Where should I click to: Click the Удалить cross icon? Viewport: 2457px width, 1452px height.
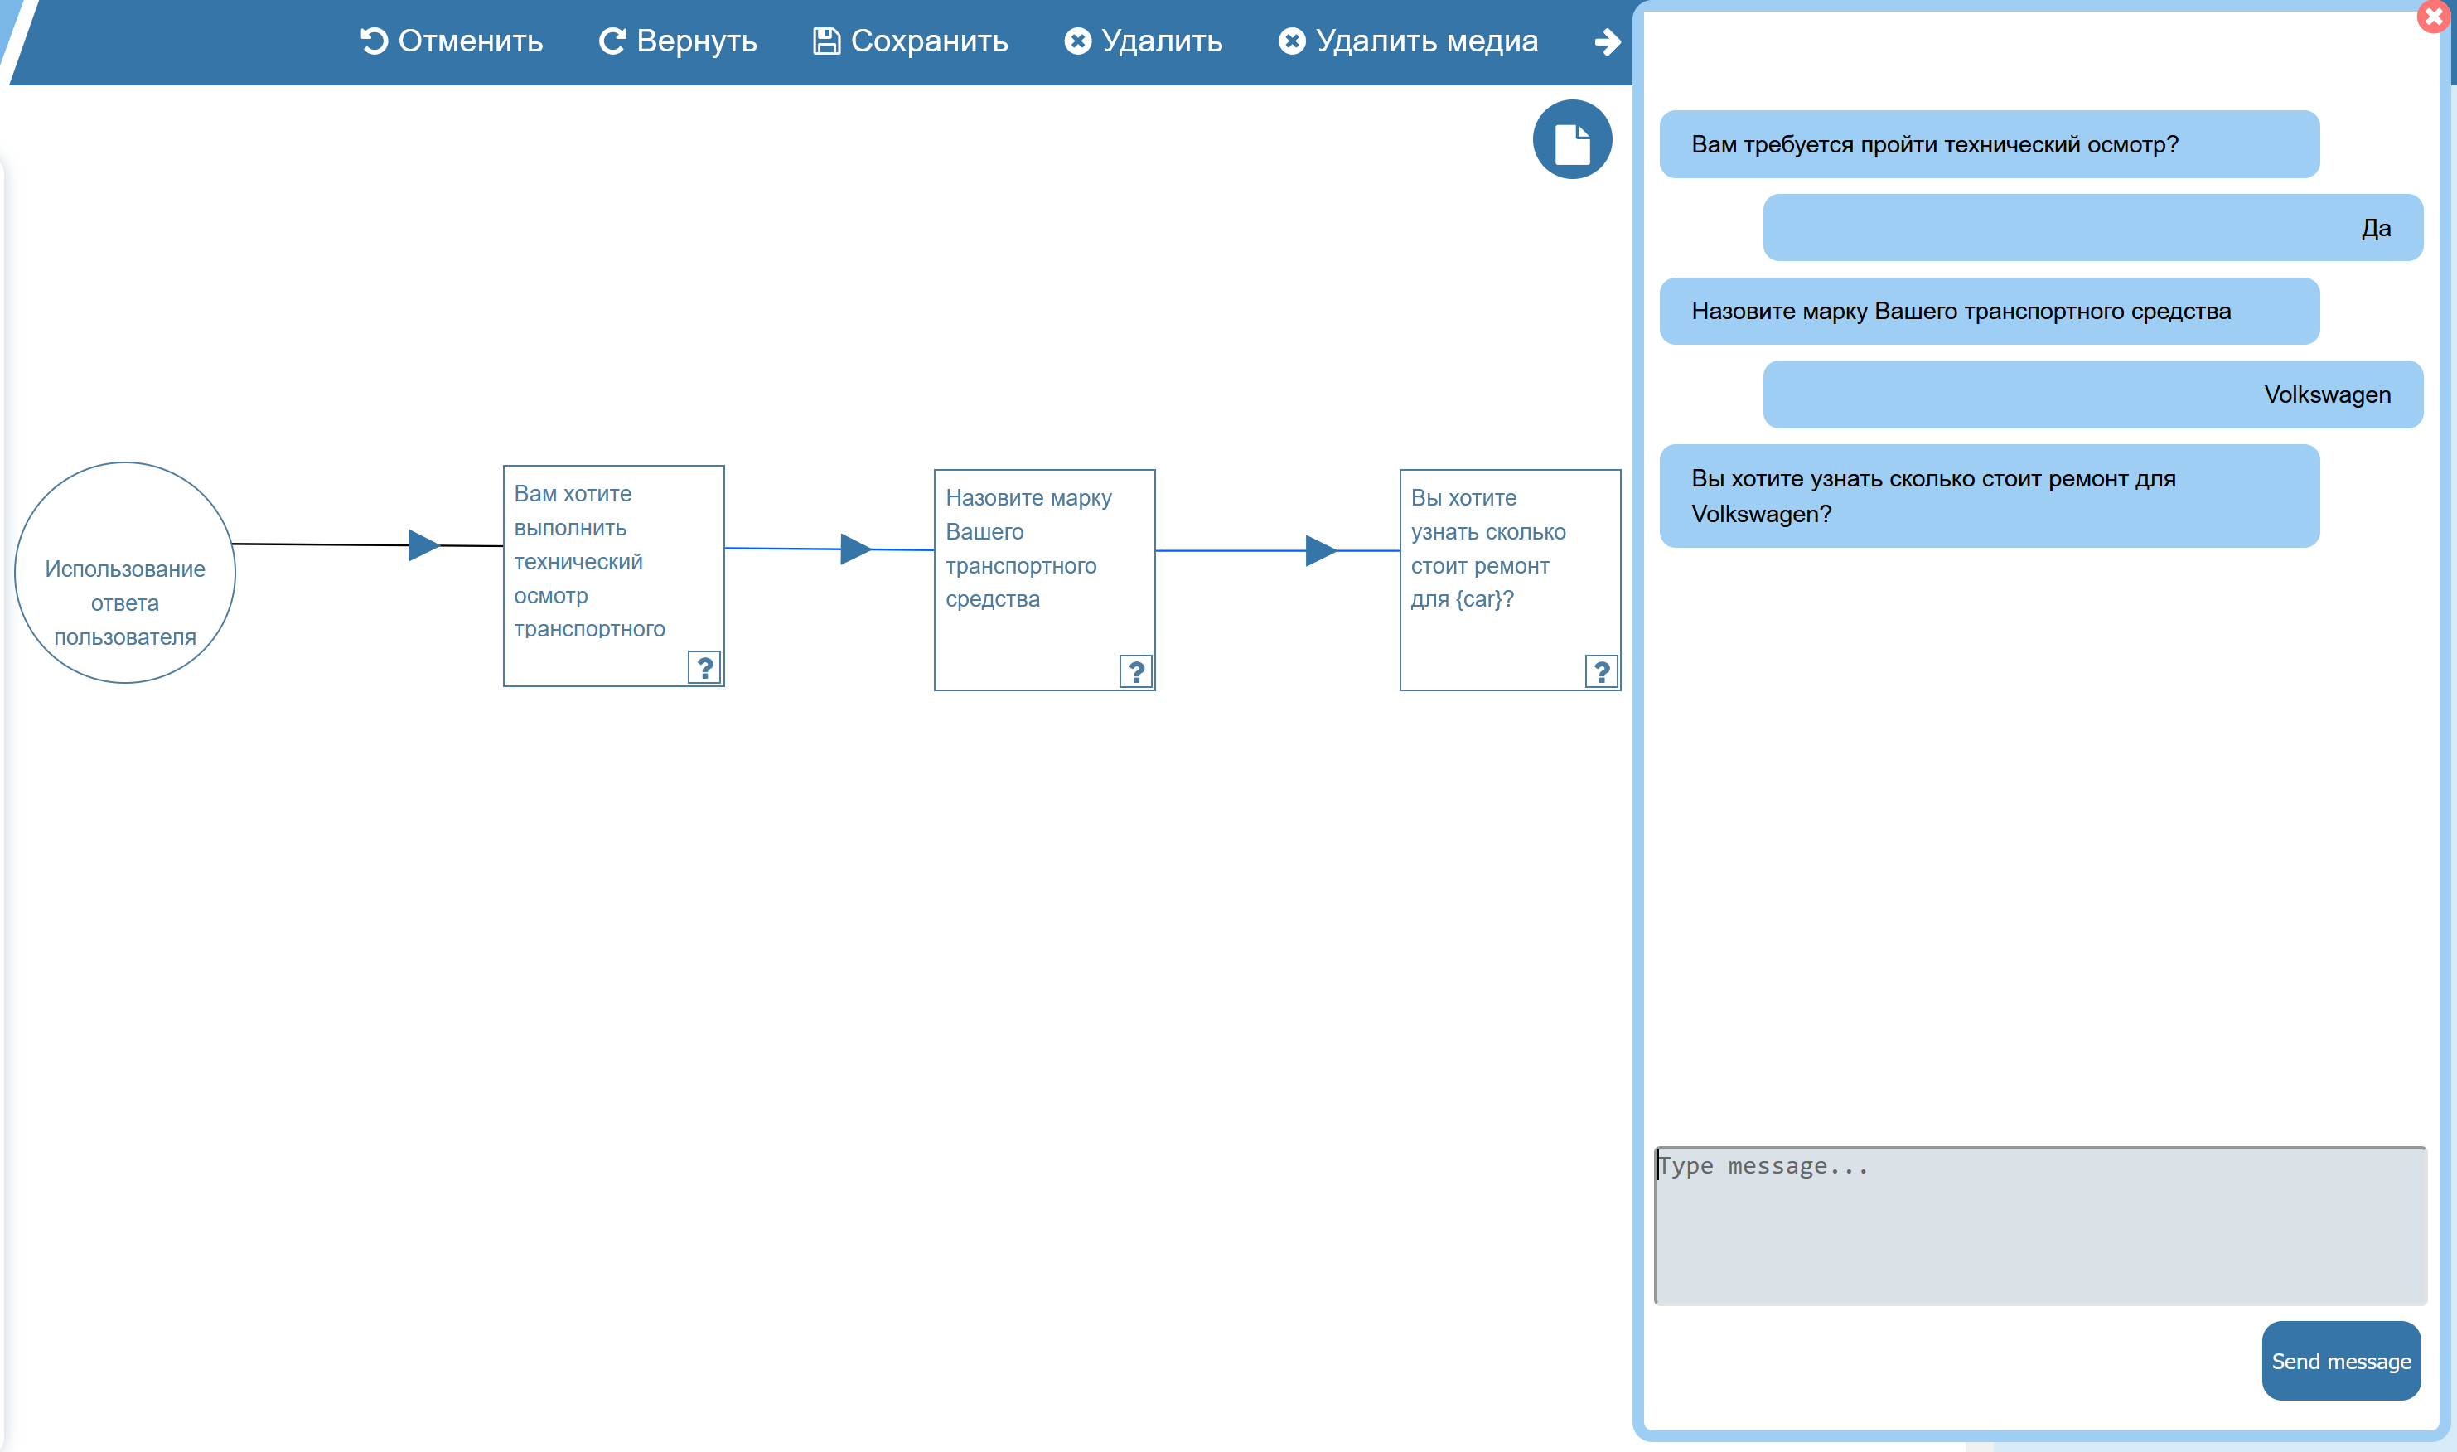(1078, 41)
